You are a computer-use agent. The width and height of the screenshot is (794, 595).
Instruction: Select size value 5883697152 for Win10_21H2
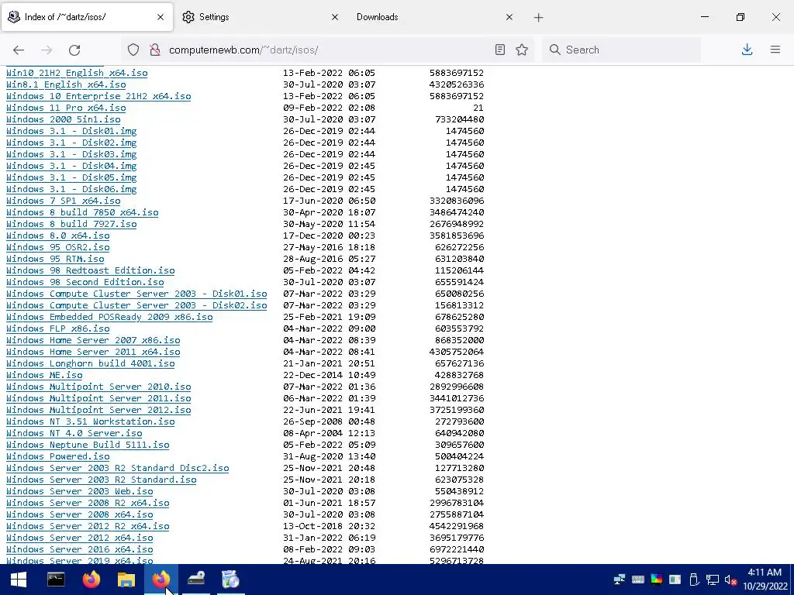click(456, 73)
